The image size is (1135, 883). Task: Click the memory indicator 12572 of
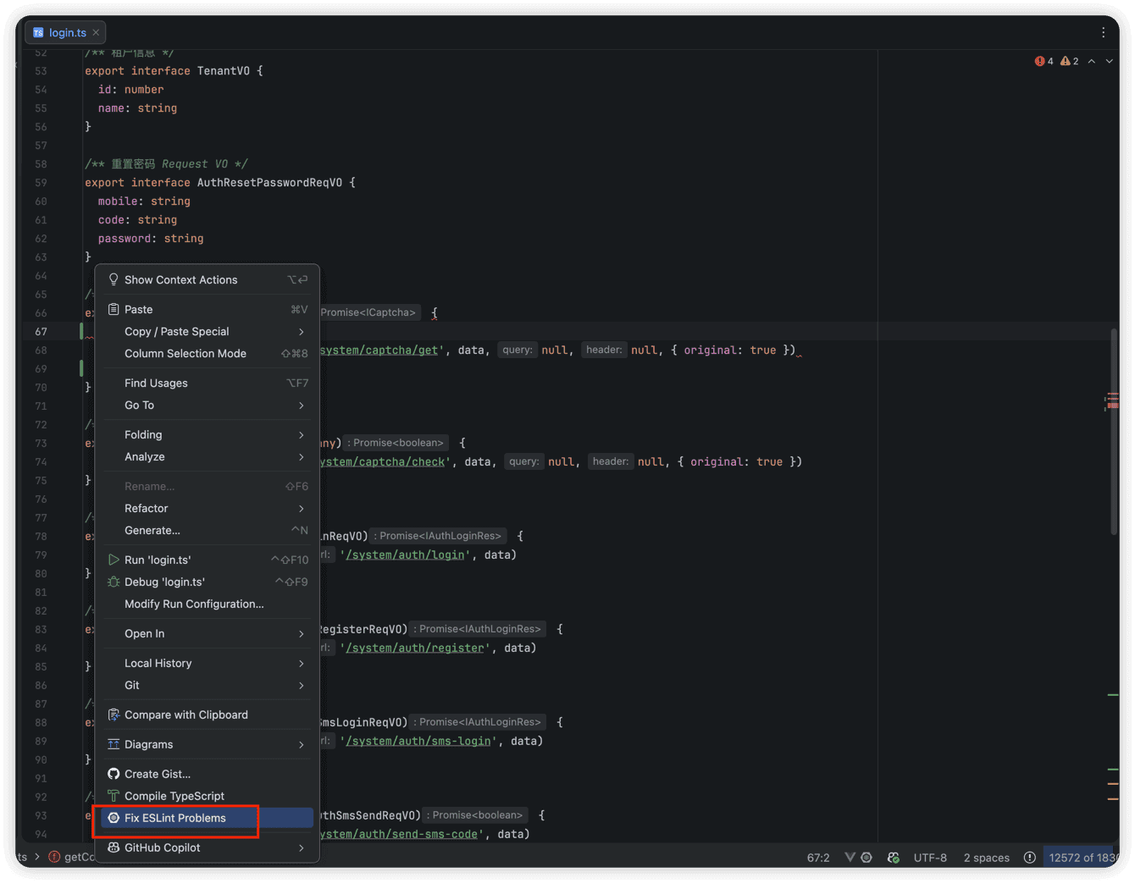coord(1082,858)
